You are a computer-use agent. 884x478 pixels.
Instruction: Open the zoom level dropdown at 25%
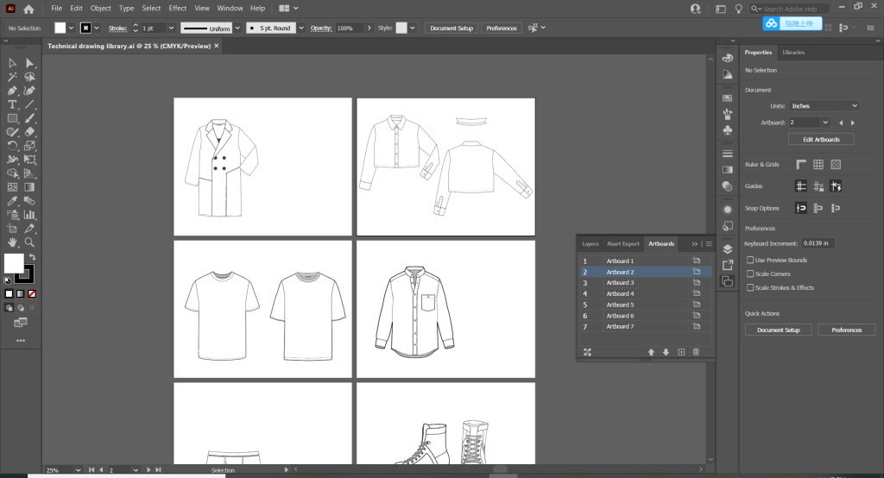(x=77, y=470)
